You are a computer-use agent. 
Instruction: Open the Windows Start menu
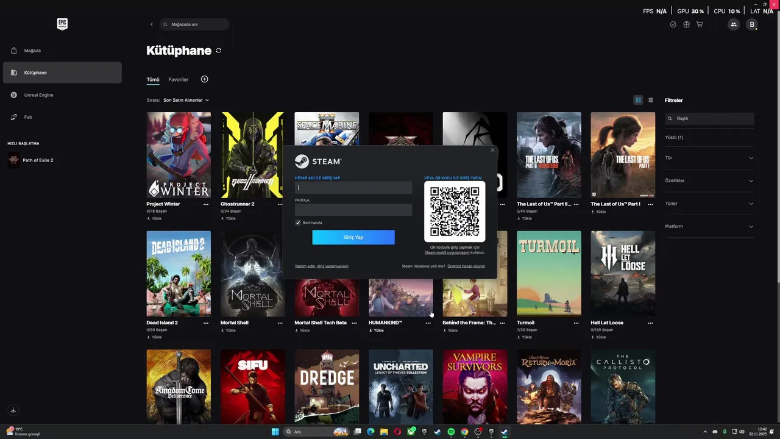pos(275,432)
